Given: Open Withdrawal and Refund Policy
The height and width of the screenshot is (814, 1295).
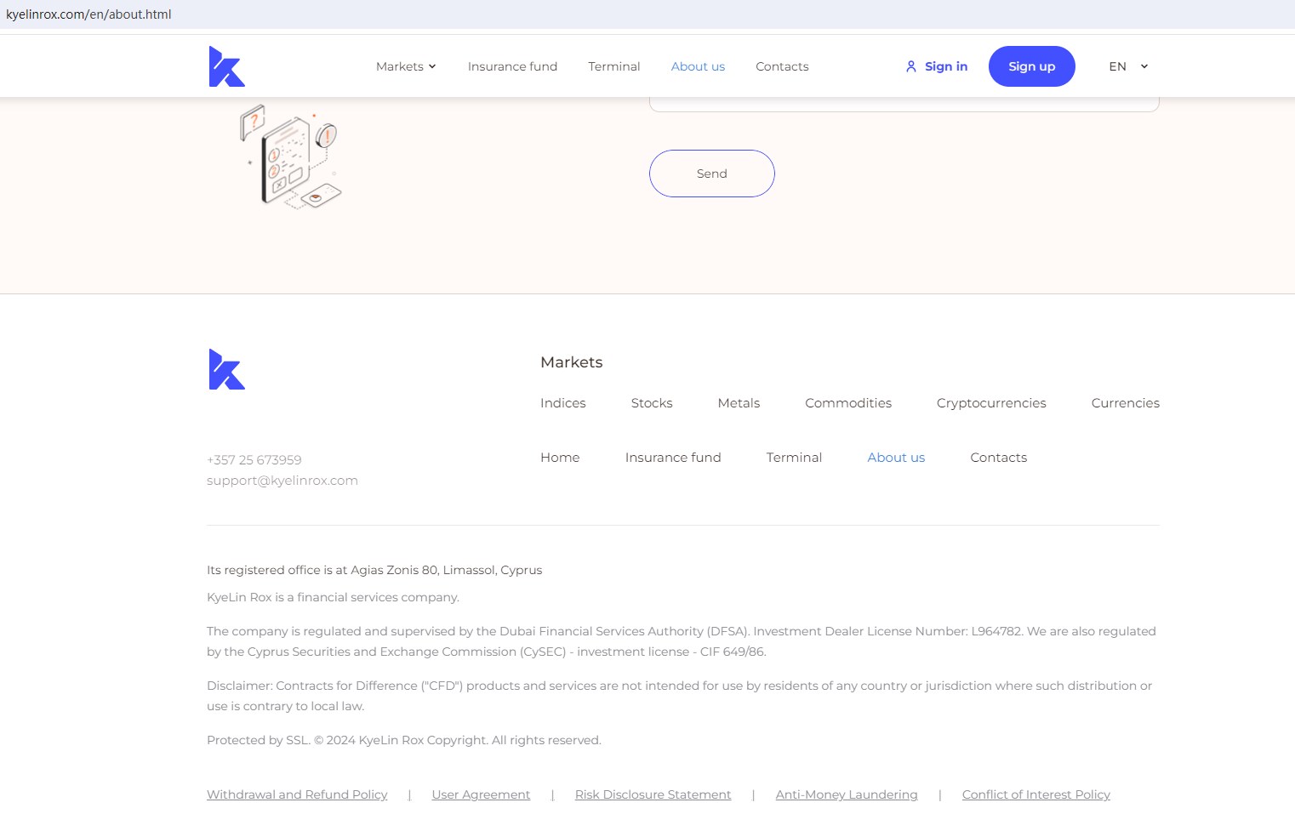Looking at the screenshot, I should 297,794.
